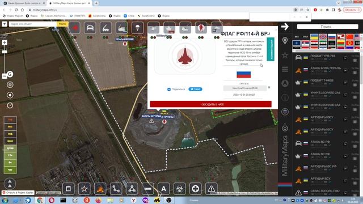Viewport: 363px width, 204px height.
Task: Open the globe icon in right sidebar
Action: click(x=285, y=112)
